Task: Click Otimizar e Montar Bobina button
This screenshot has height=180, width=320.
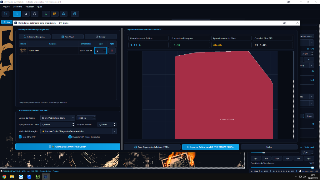Action: click(x=68, y=147)
